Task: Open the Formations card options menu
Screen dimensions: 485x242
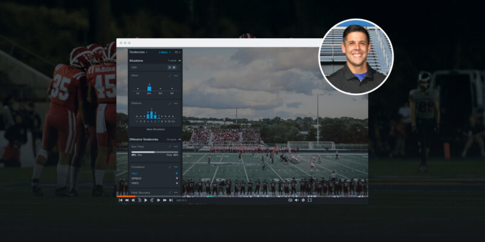Action: click(x=176, y=166)
